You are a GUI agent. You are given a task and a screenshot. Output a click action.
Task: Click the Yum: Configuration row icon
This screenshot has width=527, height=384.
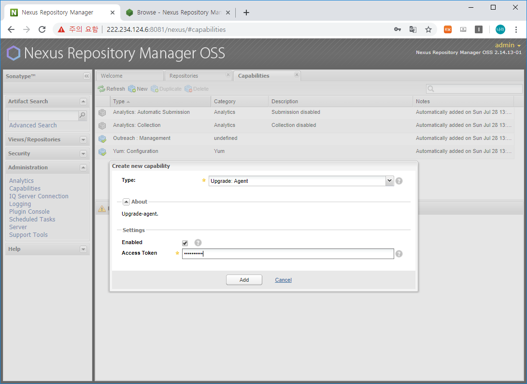(x=102, y=152)
